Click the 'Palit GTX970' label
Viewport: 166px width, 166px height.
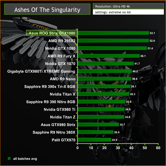click(x=64, y=140)
